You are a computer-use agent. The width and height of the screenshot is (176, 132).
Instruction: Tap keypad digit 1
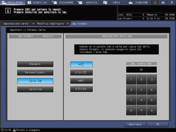click(x=131, y=79)
